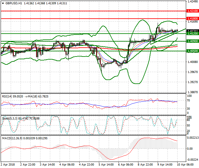The width and height of the screenshot is (199, 168).
Task: Click the 70 level on RSI scale
Action: click(189, 100)
